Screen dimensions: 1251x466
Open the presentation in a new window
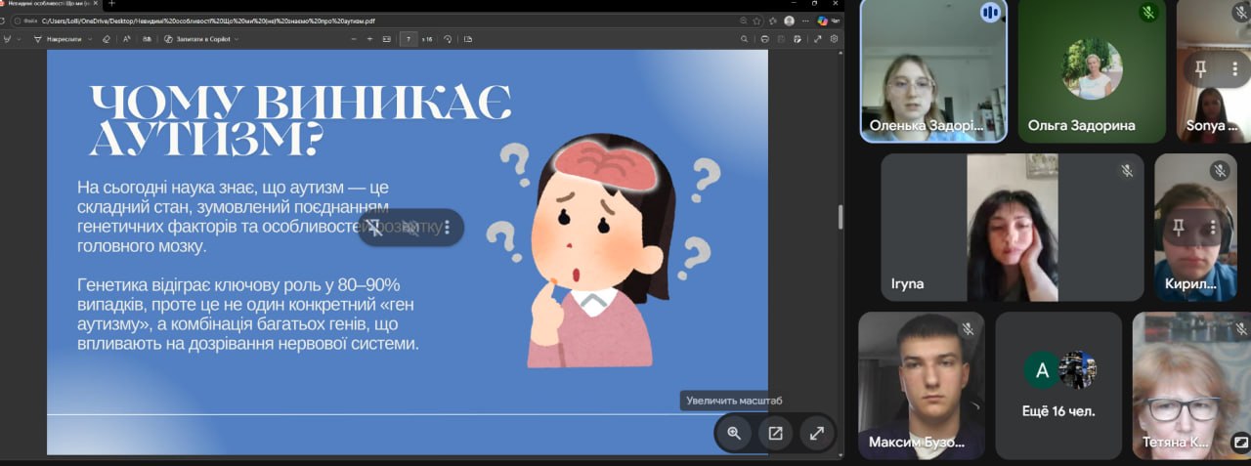776,433
